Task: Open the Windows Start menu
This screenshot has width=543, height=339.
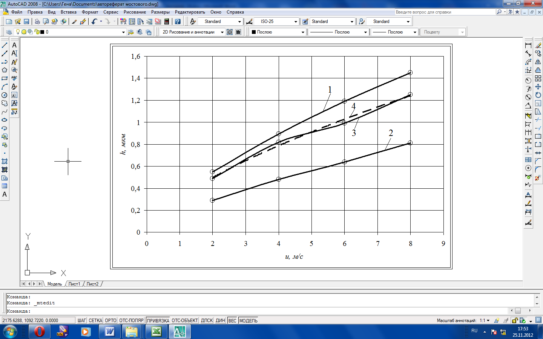Action: coord(9,332)
